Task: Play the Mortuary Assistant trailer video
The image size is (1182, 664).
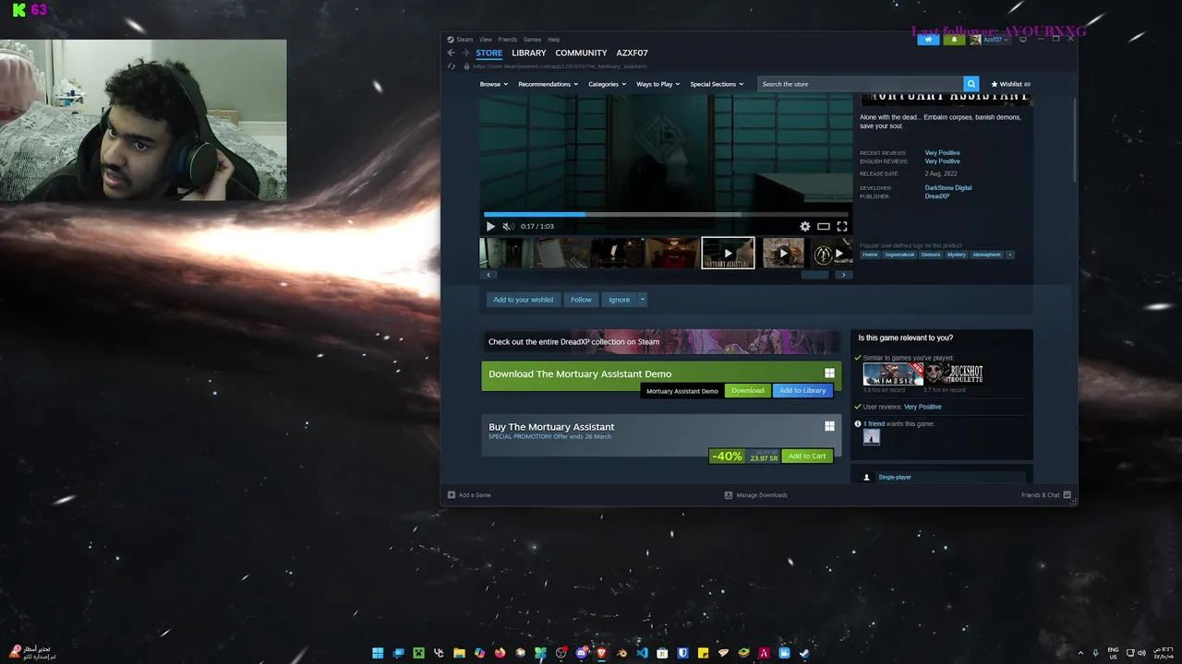Action: tap(490, 226)
